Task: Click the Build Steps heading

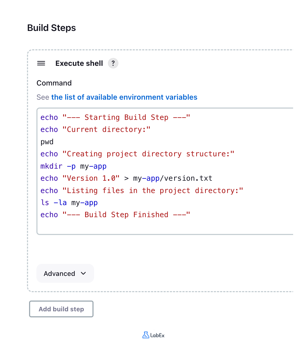Action: [51, 28]
